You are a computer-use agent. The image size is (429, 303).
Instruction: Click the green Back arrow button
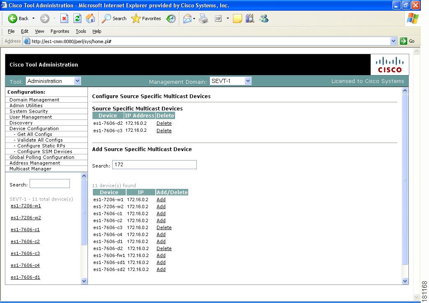click(x=12, y=18)
